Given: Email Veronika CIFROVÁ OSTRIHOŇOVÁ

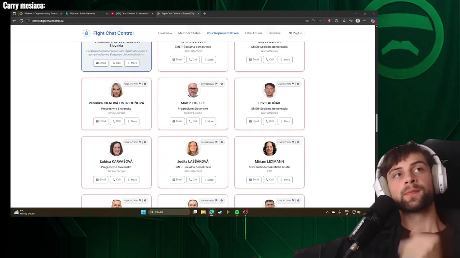Looking at the screenshot, I should click(x=101, y=121).
